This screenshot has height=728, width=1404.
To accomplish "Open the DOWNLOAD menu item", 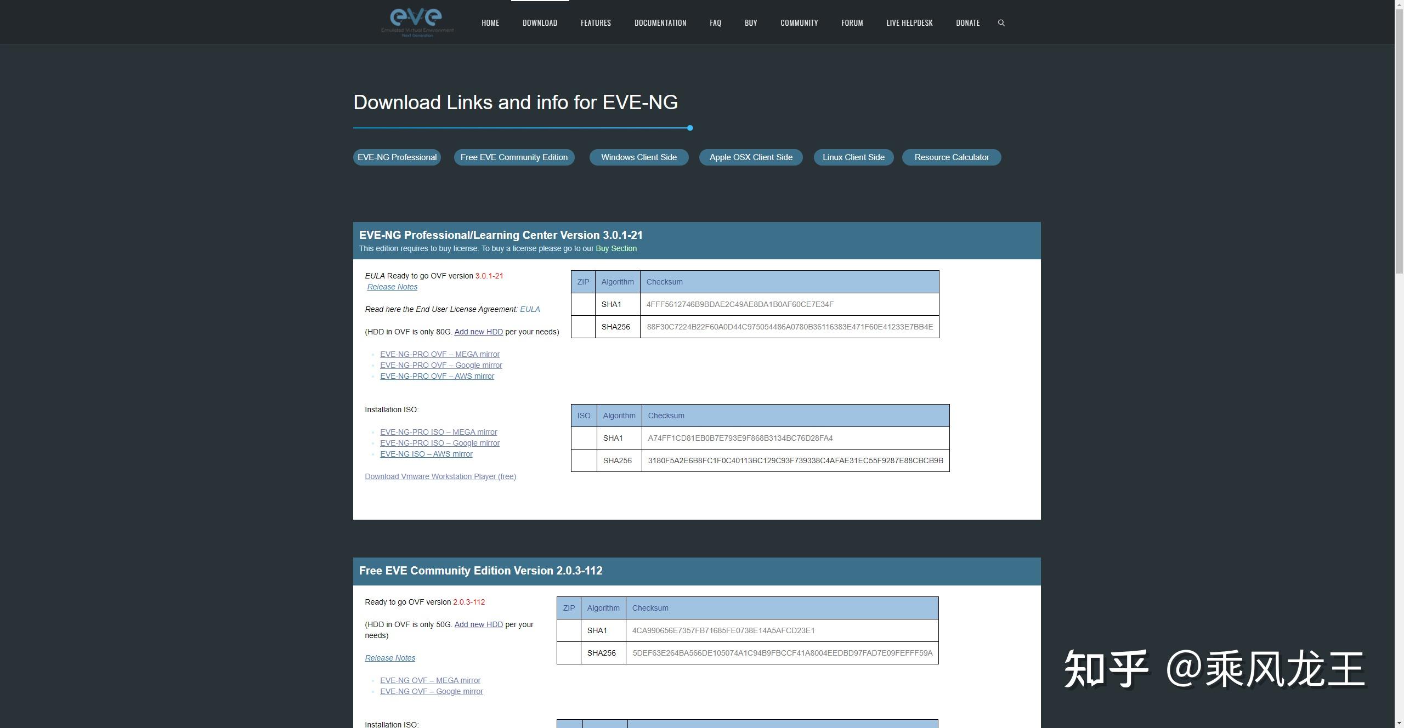I will point(540,23).
